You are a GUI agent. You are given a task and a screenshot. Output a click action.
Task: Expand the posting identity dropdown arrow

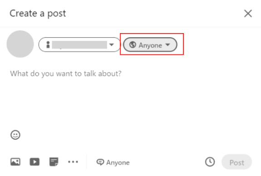click(x=112, y=44)
